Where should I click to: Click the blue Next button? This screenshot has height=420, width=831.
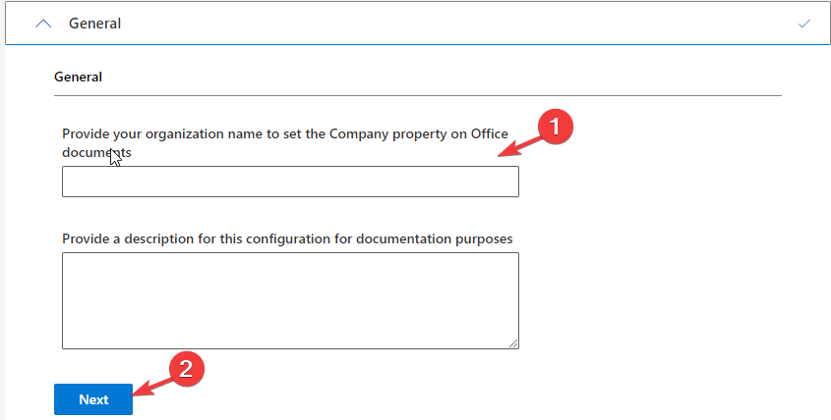(x=93, y=399)
